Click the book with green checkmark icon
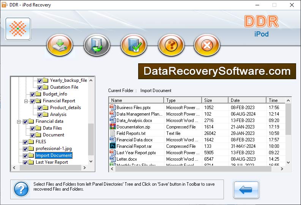This screenshot has width=301, height=205. 134,45
